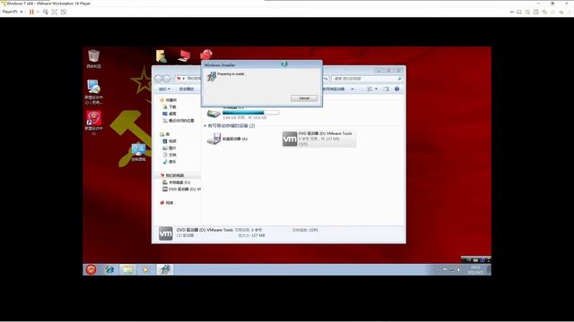
Task: Toggle VMware Unity mode
Action: point(64,12)
